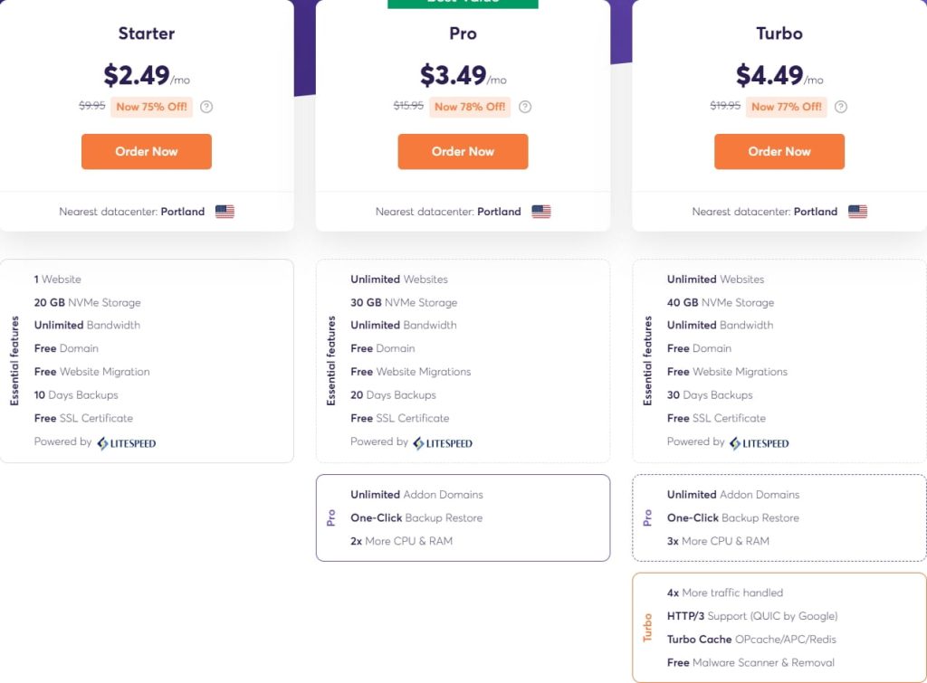Click the LiteSpeed logo in Starter features
The width and height of the screenshot is (927, 683).
pyautogui.click(x=127, y=443)
